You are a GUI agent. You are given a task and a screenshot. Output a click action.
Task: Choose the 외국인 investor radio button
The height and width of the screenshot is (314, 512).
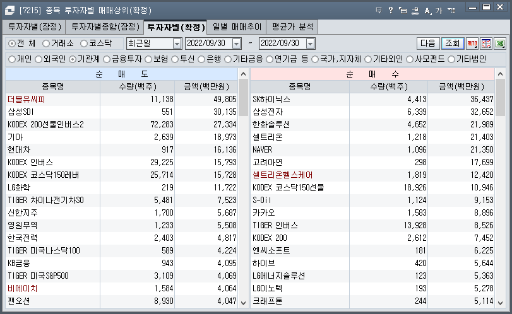[x=39, y=59]
